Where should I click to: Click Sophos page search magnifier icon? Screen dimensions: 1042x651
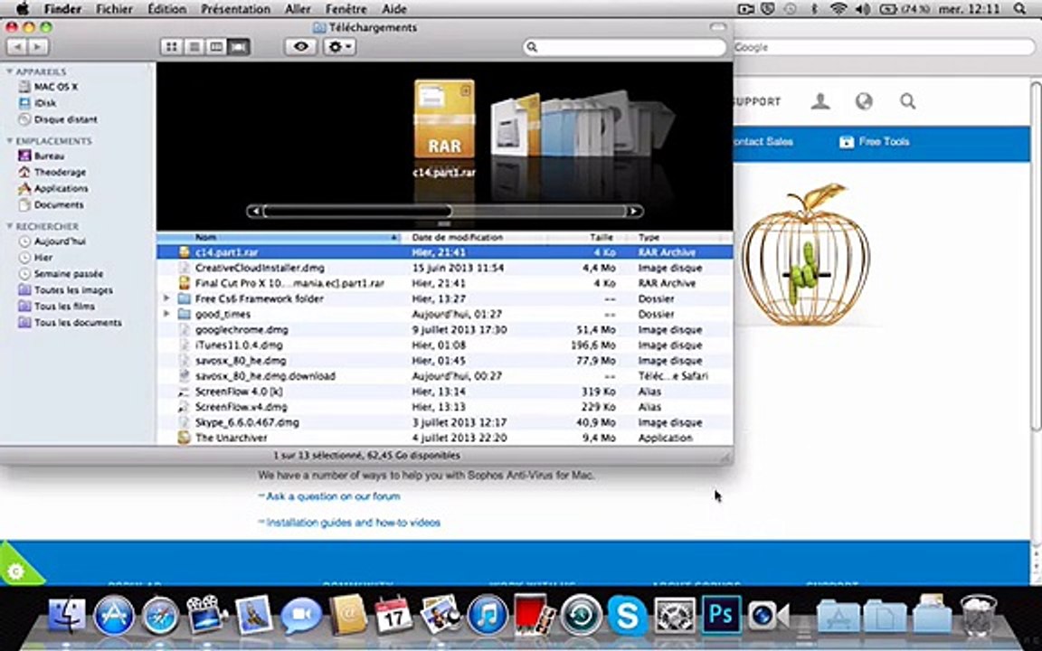[908, 101]
